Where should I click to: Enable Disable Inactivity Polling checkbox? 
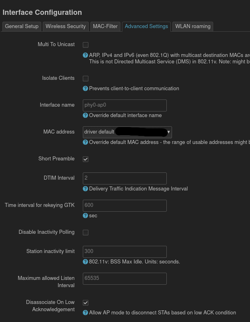click(86, 233)
